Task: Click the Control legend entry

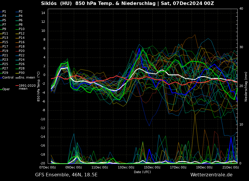Action: 8,78
